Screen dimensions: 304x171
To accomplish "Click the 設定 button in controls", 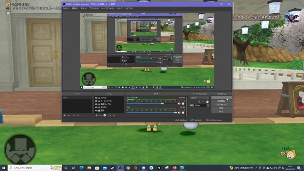I will [x=221, y=108].
